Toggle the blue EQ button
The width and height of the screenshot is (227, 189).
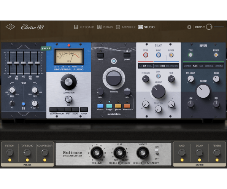pos(24,104)
